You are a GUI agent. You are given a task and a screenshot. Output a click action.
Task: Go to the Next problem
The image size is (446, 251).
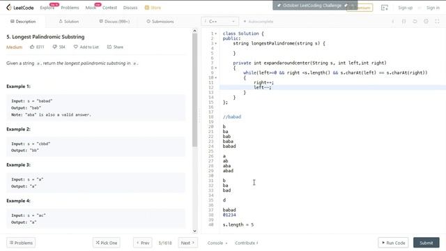(187, 243)
